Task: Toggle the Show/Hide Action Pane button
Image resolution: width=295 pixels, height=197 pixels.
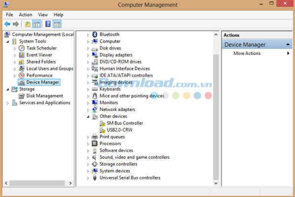Action: pyautogui.click(x=58, y=24)
